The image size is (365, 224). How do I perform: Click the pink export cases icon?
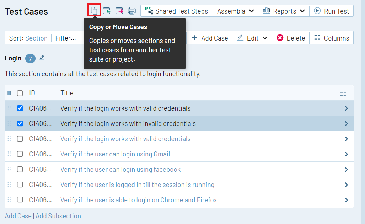coord(119,11)
